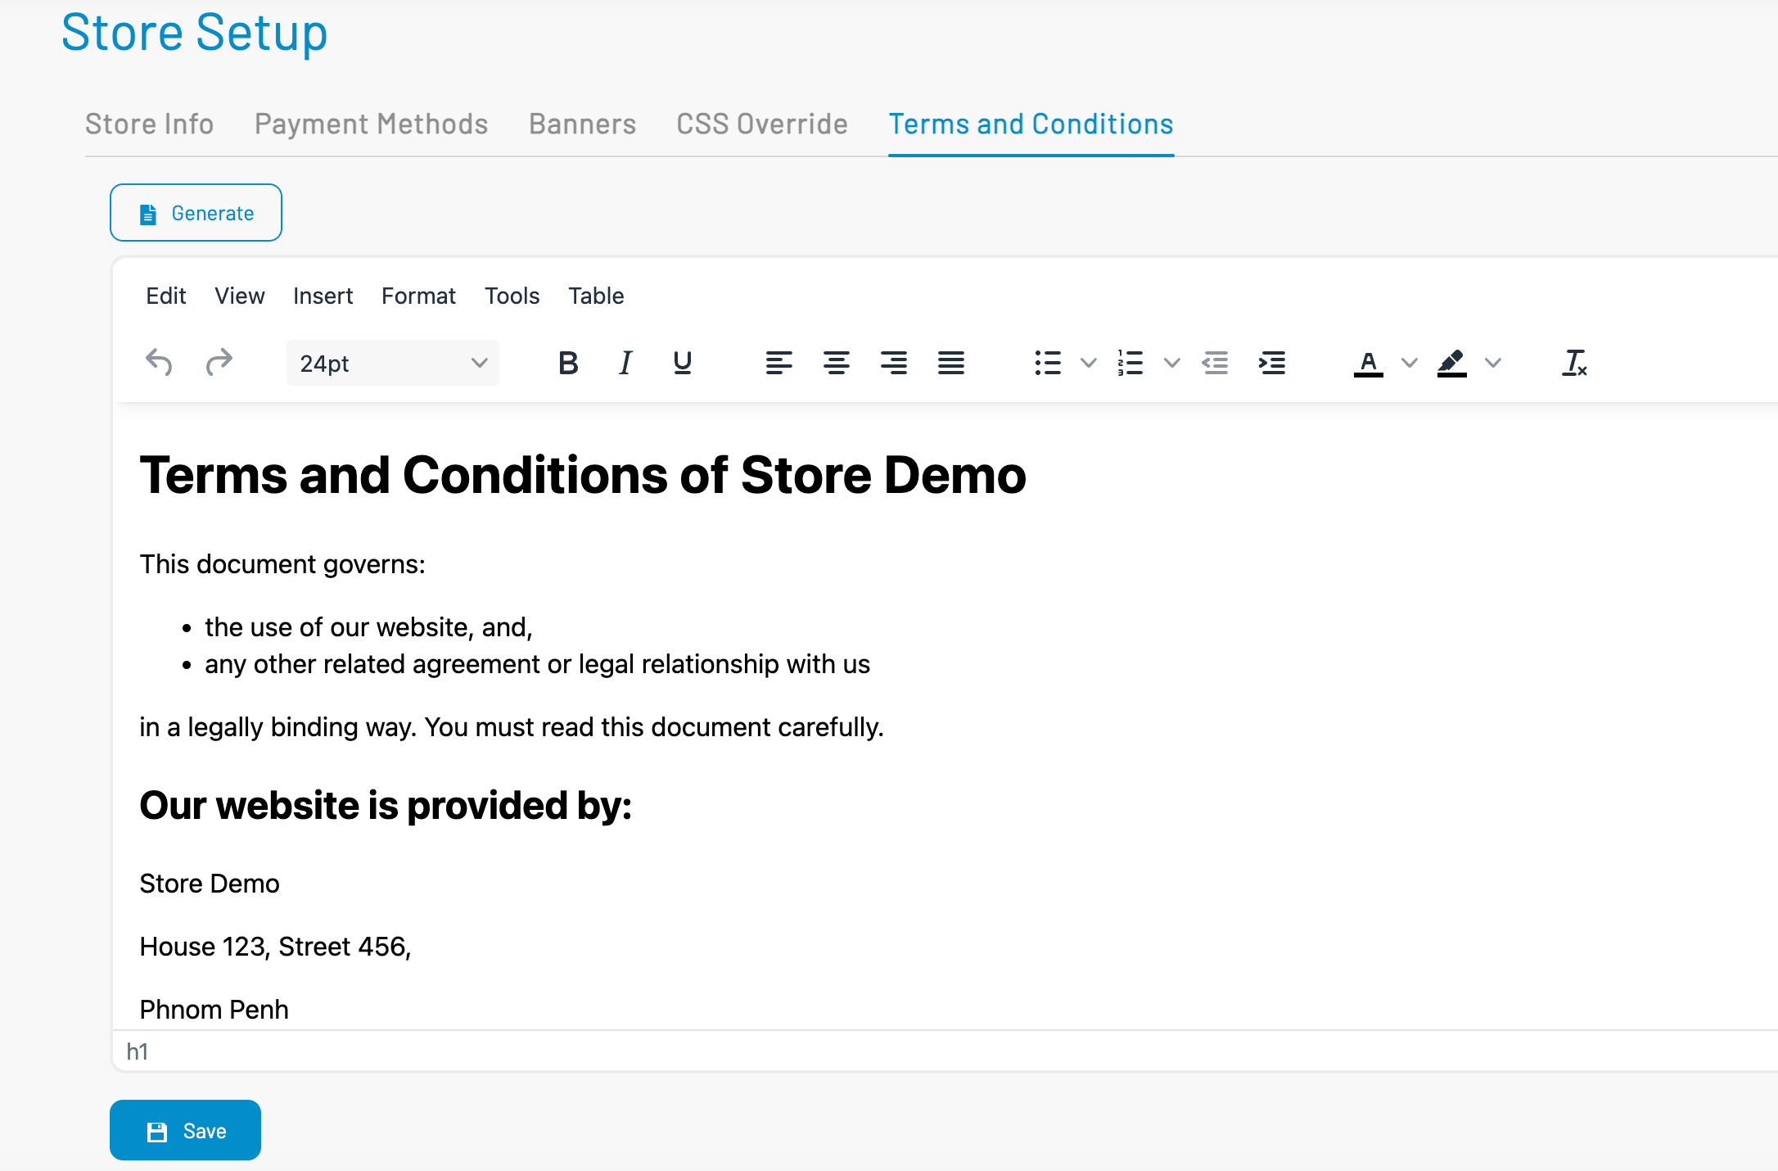Screen dimensions: 1778x1171
Task: Toggle bold formatting
Action: click(x=568, y=362)
